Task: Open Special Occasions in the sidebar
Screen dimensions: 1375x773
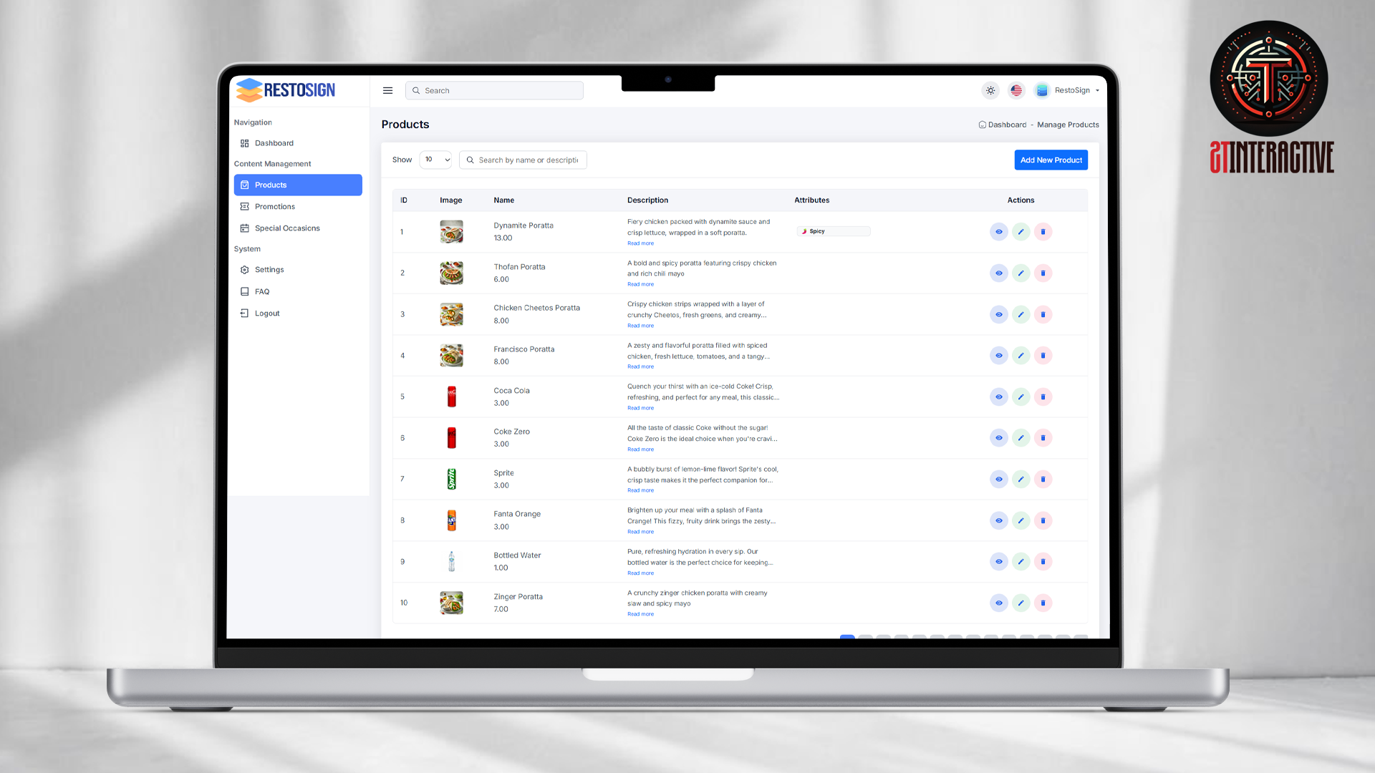Action: tap(286, 228)
